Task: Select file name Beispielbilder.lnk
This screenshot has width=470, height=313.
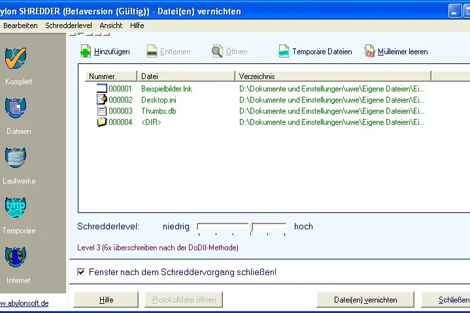Action: [167, 89]
